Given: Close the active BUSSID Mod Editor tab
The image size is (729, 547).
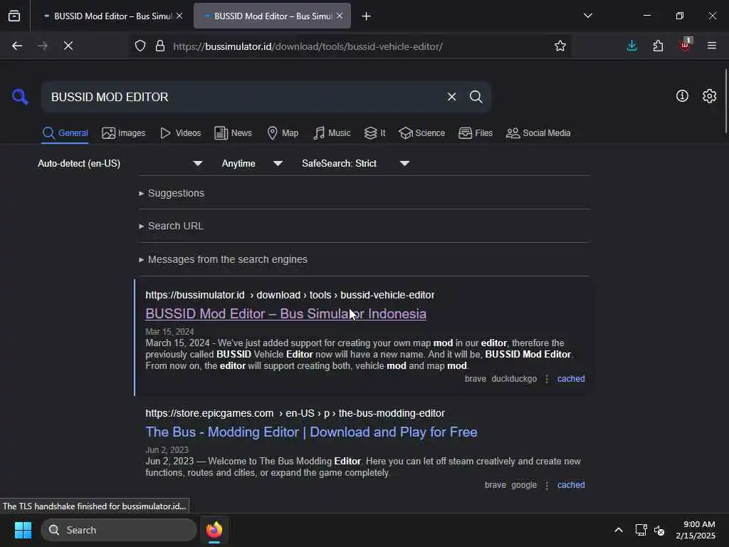Looking at the screenshot, I should (x=340, y=16).
